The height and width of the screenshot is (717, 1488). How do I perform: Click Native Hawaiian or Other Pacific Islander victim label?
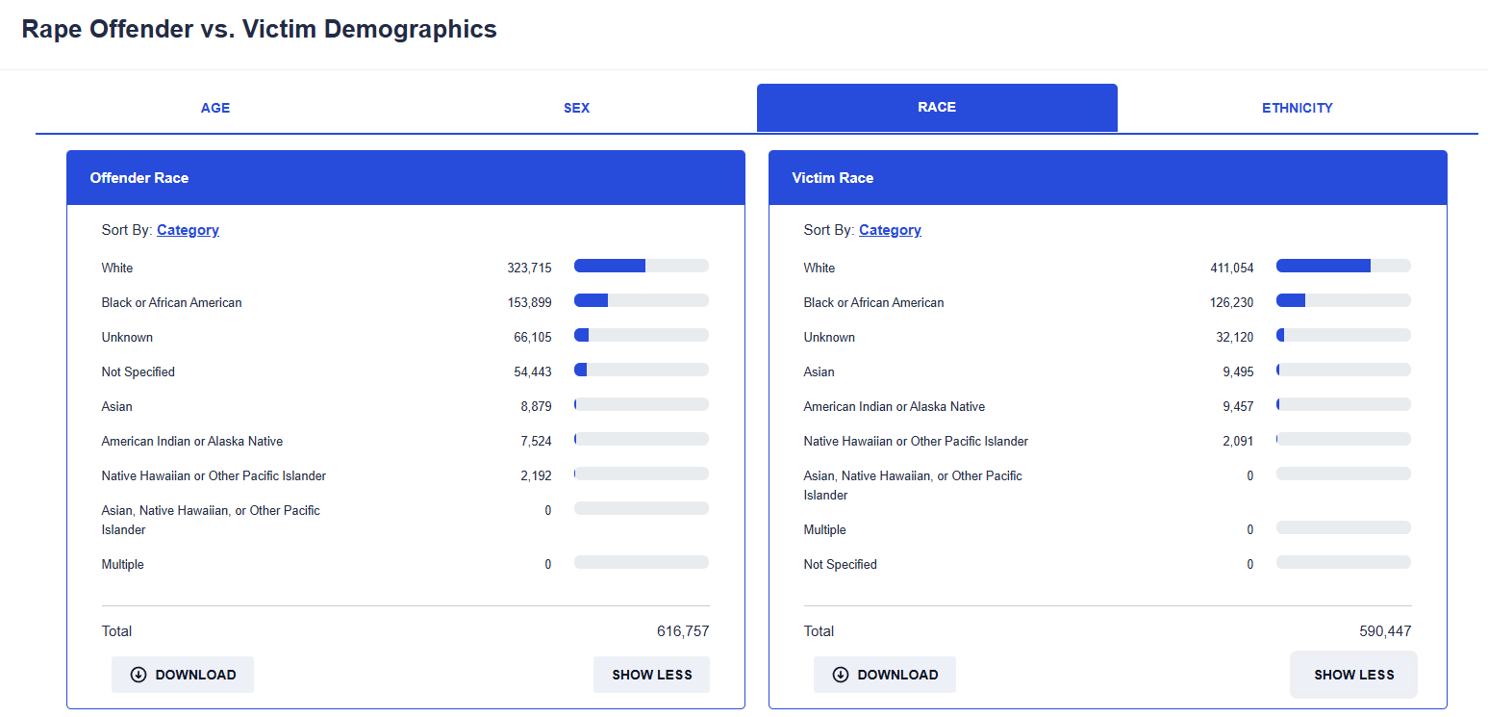(916, 441)
